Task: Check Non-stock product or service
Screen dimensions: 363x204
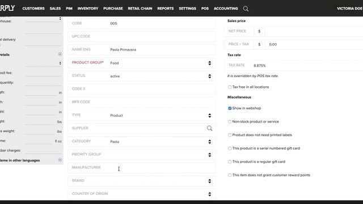Action: 230,122
